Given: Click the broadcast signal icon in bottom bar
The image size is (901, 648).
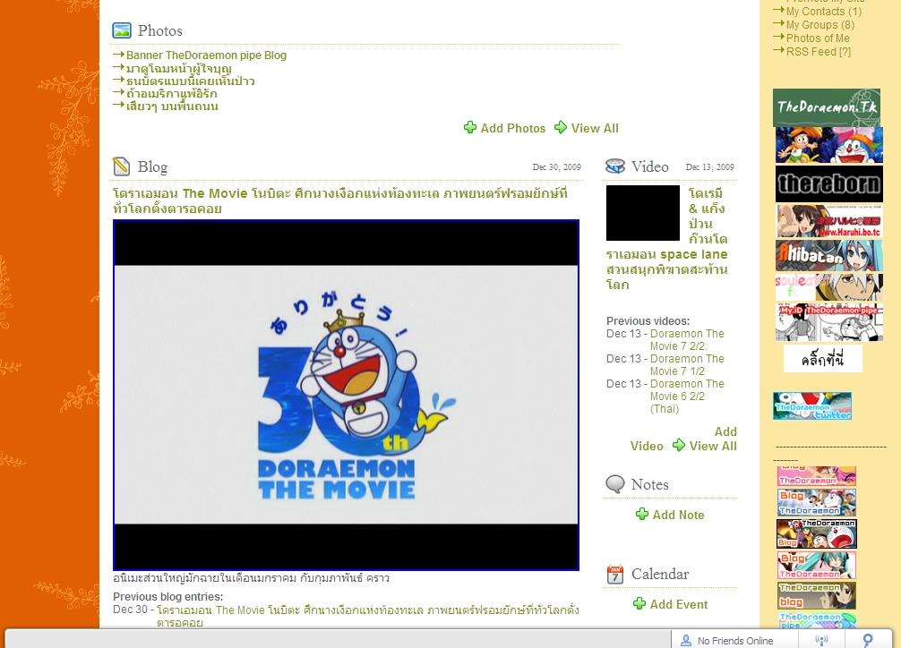Looking at the screenshot, I should (821, 640).
